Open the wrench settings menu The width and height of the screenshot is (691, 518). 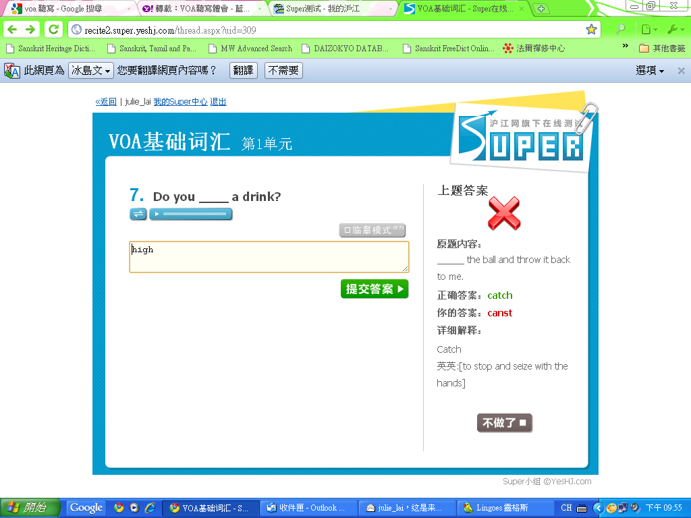[675, 30]
